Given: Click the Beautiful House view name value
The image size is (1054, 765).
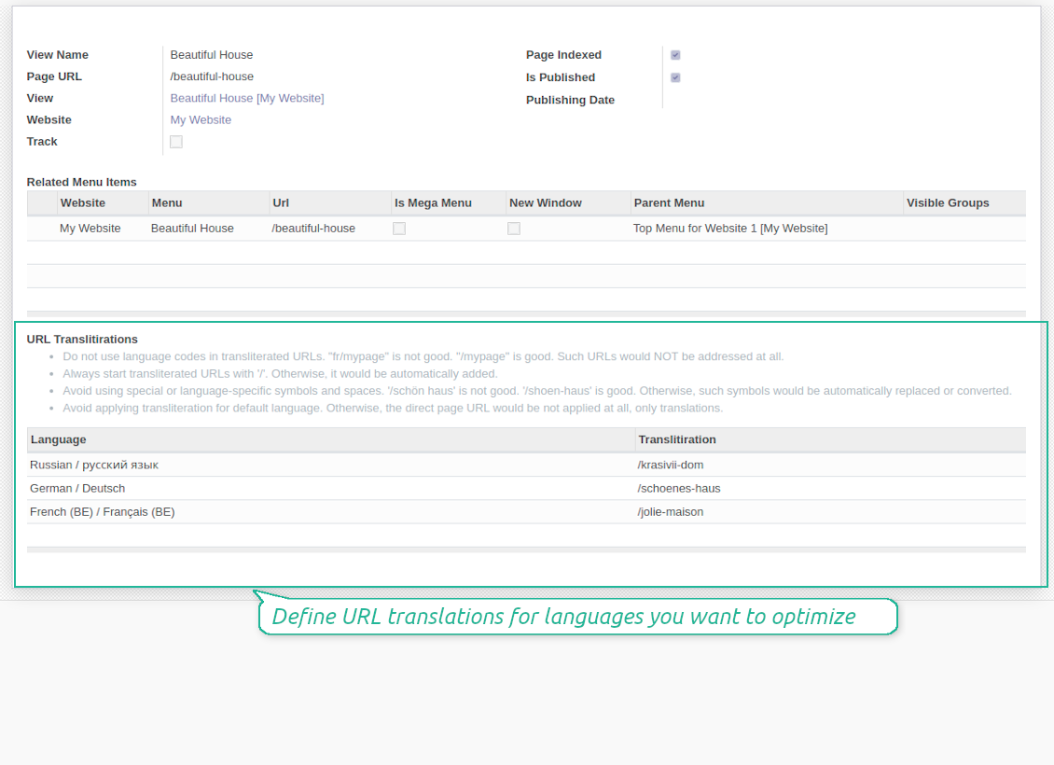Looking at the screenshot, I should click(x=211, y=55).
